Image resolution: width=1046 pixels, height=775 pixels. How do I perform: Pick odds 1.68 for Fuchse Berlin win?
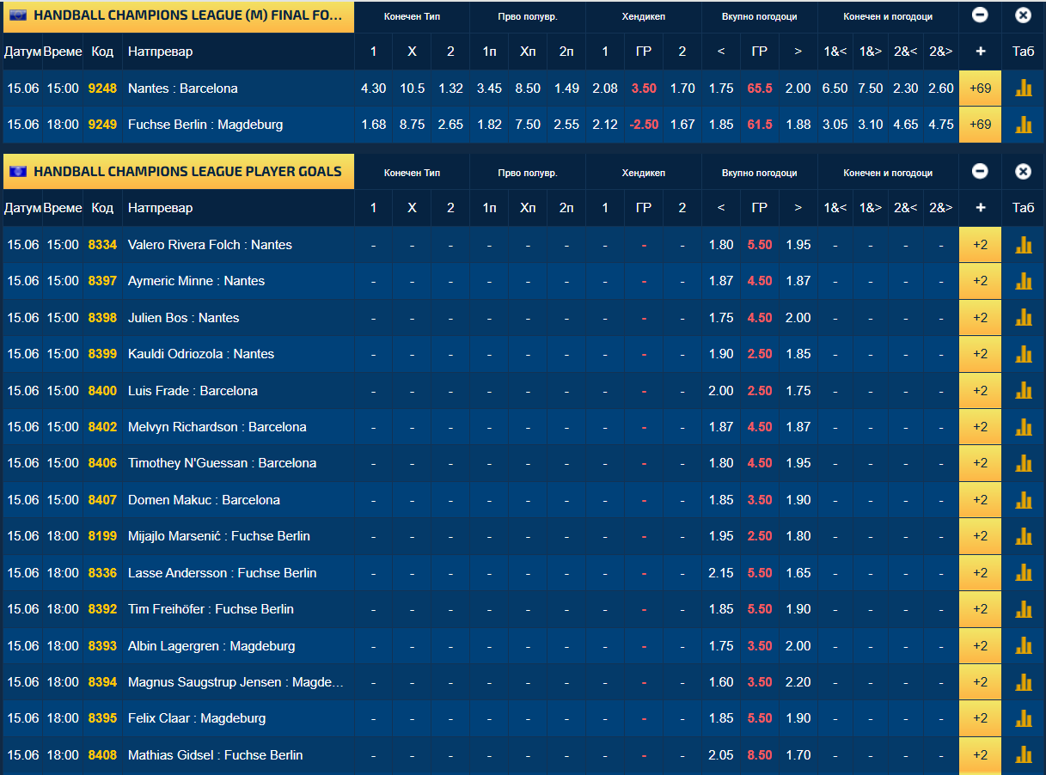pyautogui.click(x=373, y=125)
